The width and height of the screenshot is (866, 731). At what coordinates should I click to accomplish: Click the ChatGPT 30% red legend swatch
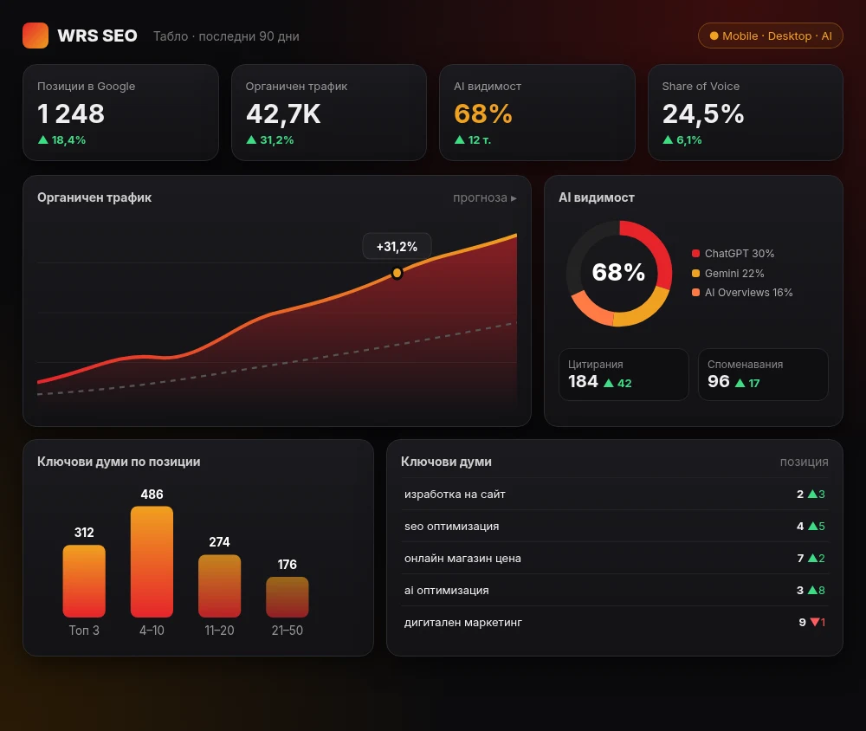pos(696,254)
